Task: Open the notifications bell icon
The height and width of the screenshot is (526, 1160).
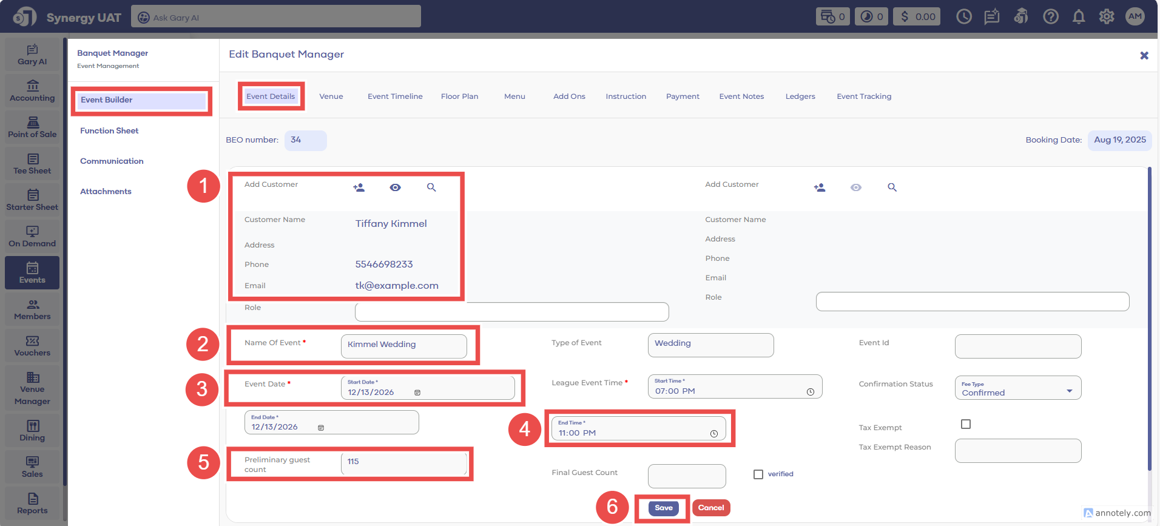Action: point(1079,17)
